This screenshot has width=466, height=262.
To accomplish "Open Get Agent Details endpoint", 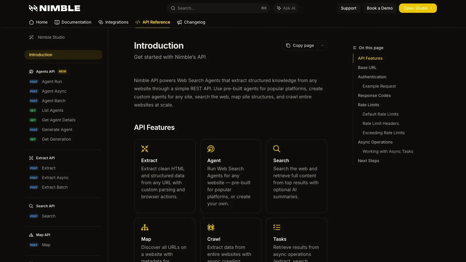I will (x=63, y=120).
